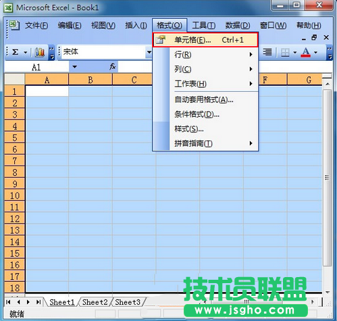
Task: Click the Excel title bar app icon
Action: pos(9,8)
